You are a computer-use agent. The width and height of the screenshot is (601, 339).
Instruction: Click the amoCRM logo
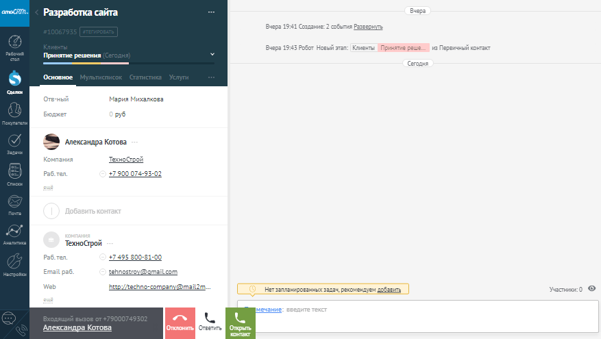point(14,12)
